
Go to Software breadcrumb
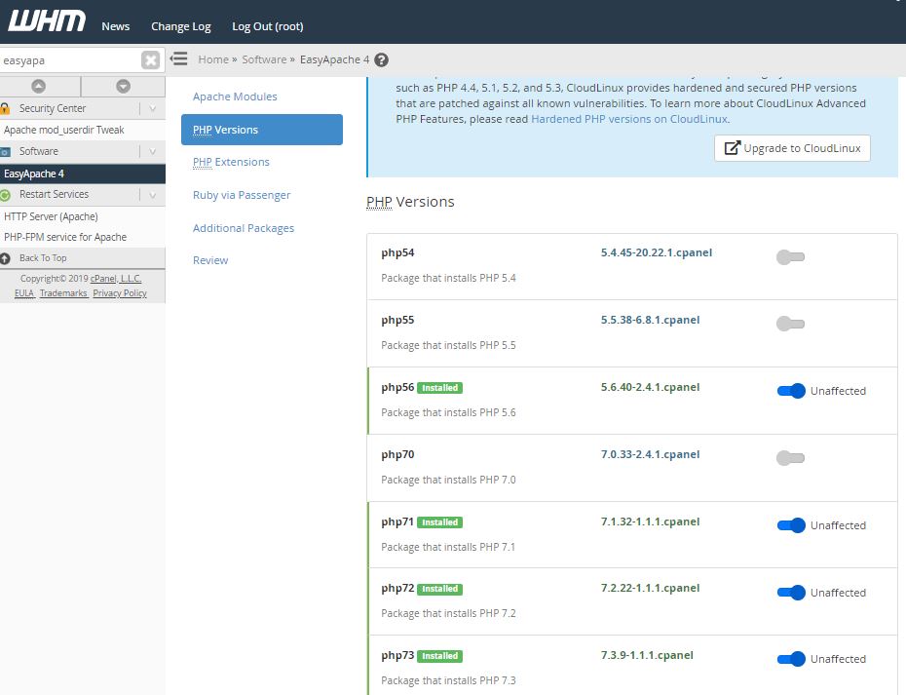point(264,59)
